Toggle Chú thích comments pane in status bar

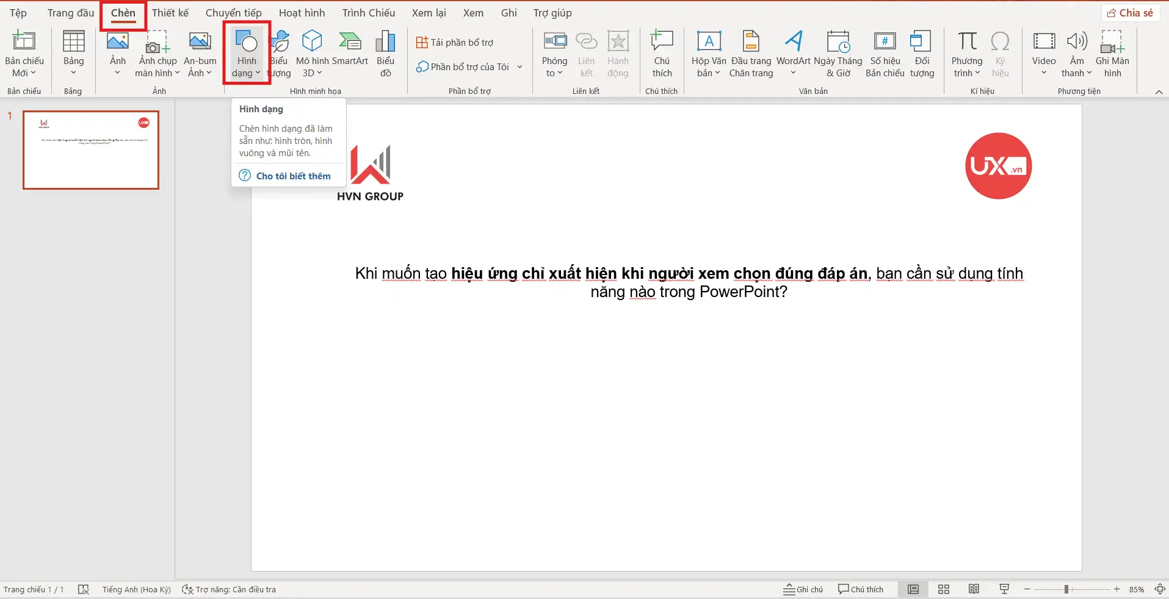(861, 589)
